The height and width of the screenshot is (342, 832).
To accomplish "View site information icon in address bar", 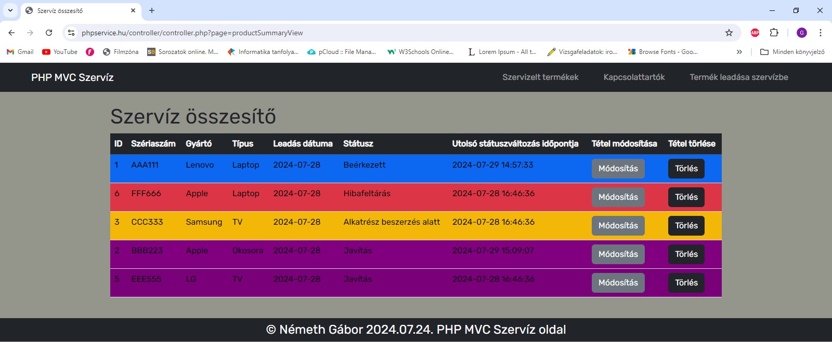I will point(72,33).
